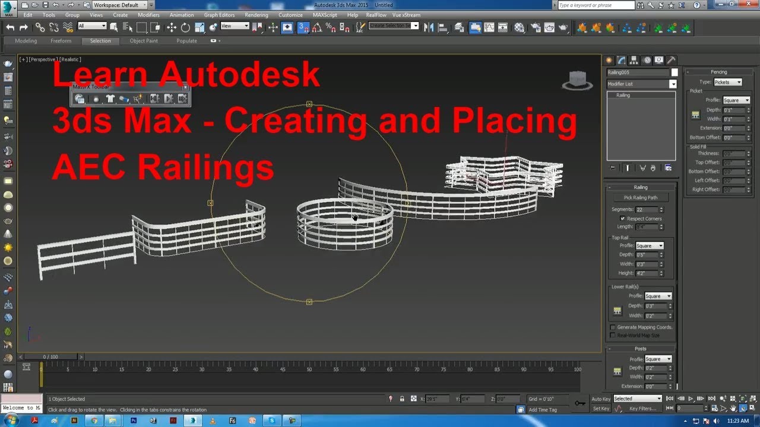
Task: Click the Select and Link tool
Action: [x=40, y=27]
